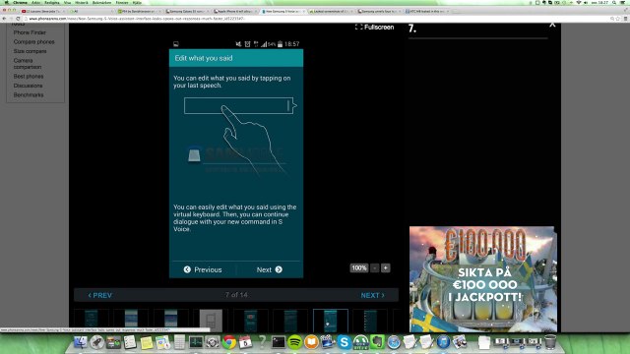Viewport: 630px width, 354px height.
Task: Open the Calendar icon in the dock
Action: (x=245, y=342)
